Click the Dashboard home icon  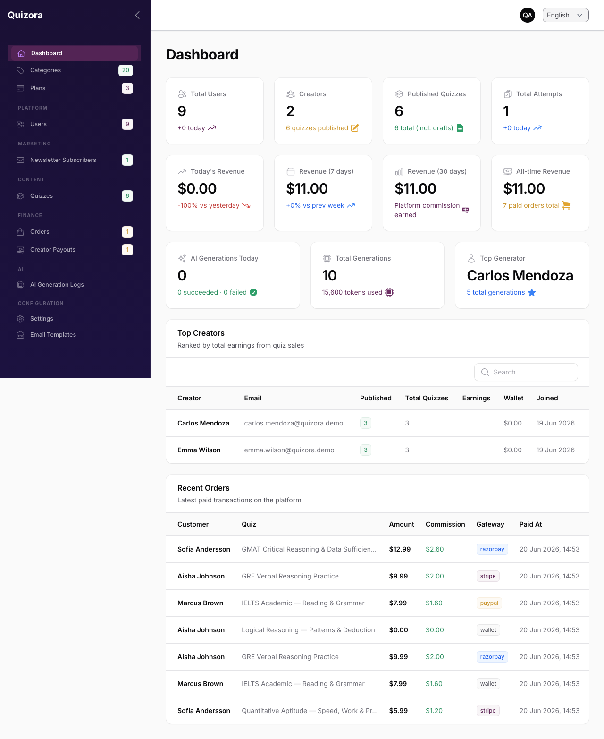21,53
